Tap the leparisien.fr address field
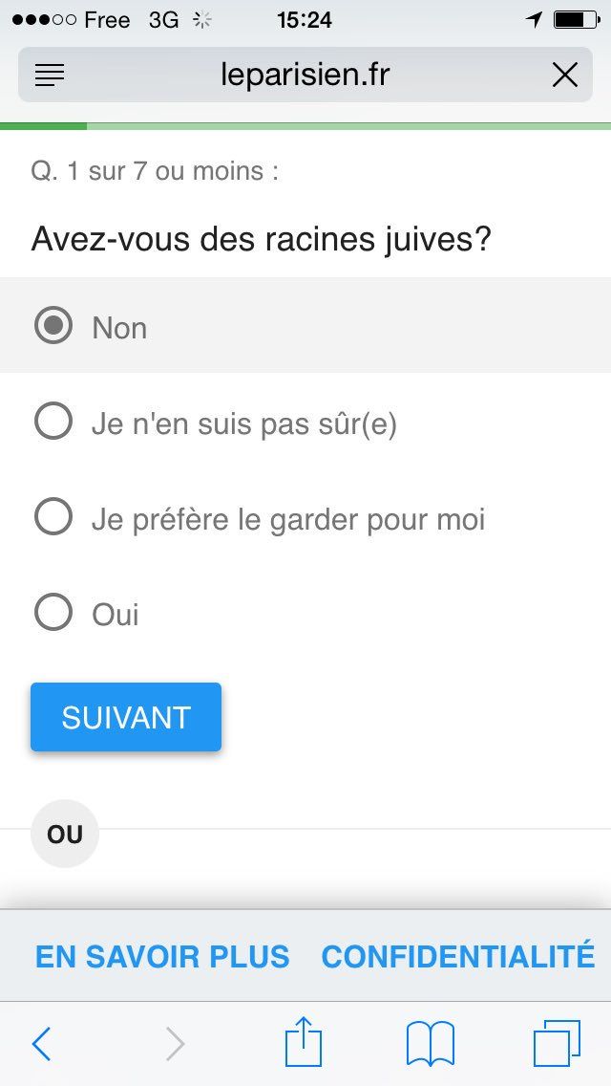 [305, 75]
